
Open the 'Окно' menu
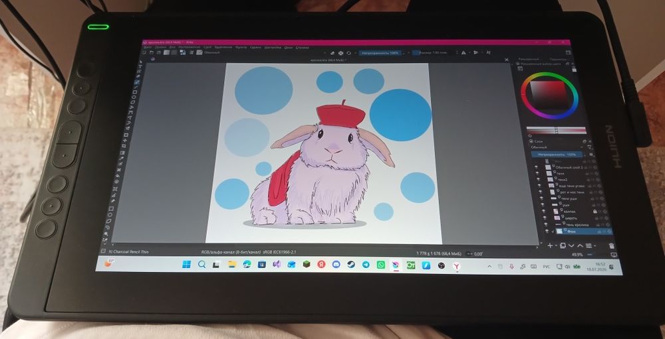pyautogui.click(x=289, y=47)
